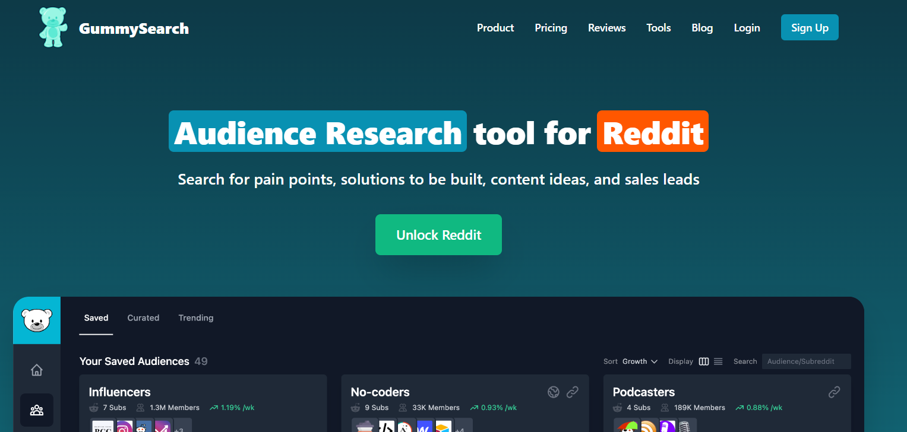Click the Instagram subreddit icon in Influencers
This screenshot has height=432, width=907.
tap(124, 427)
